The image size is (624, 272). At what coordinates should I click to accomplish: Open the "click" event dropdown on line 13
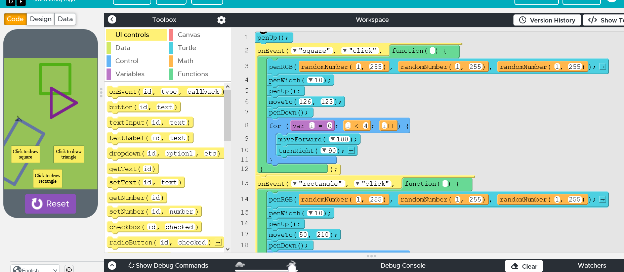click(358, 184)
